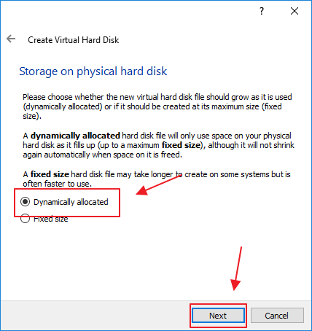Screen dimensions: 312x331
Task: Open help with the question mark icon
Action: point(262,11)
